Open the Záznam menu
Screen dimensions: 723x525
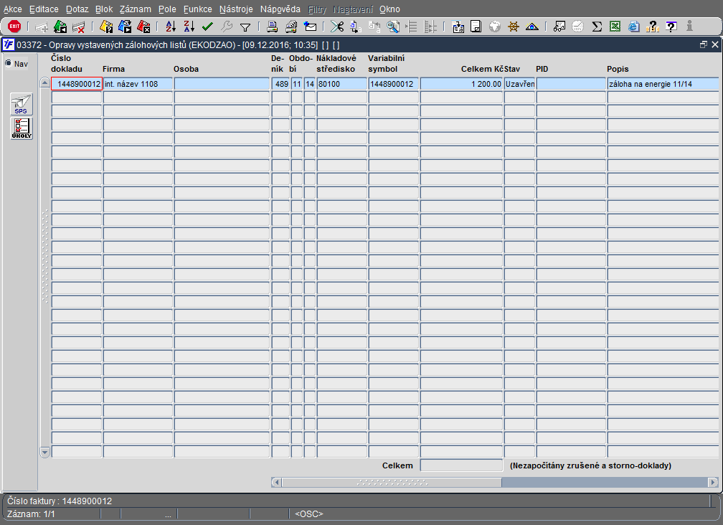135,9
